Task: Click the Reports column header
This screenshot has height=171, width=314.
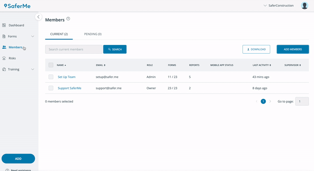Action: [194, 65]
